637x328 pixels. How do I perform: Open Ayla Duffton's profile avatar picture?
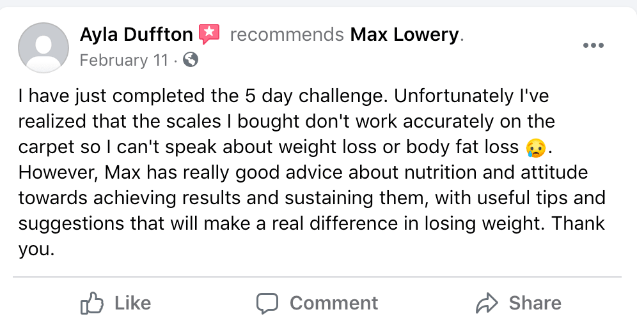43,47
